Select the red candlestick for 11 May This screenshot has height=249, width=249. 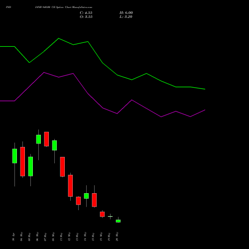point(62,167)
